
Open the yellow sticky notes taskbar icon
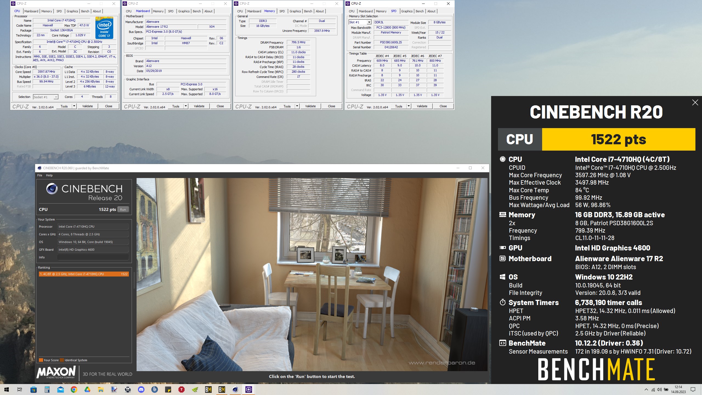[168, 390]
